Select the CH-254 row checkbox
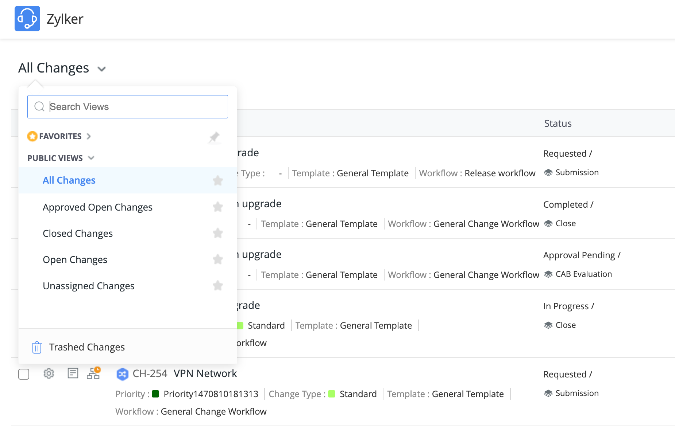Screen dimensions: 675x427 (x=24, y=374)
